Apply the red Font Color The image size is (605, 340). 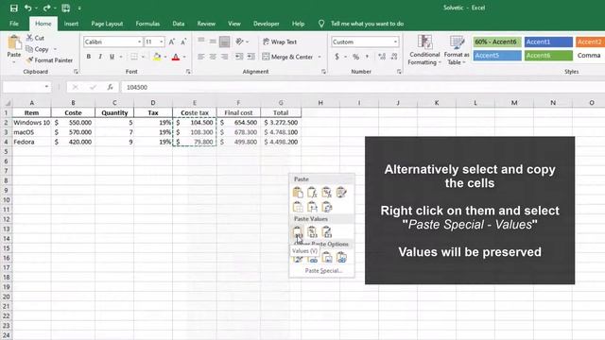click(176, 57)
